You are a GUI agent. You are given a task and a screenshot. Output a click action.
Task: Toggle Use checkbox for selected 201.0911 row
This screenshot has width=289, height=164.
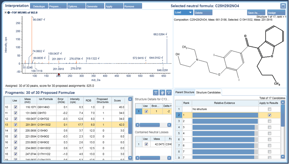[x=16, y=125]
